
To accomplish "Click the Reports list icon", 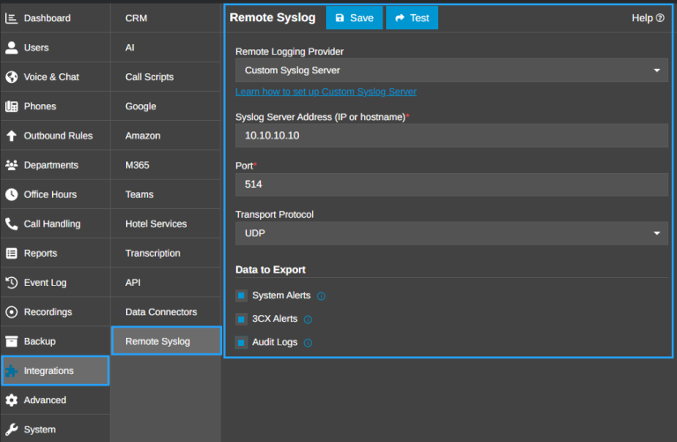I will click(11, 253).
